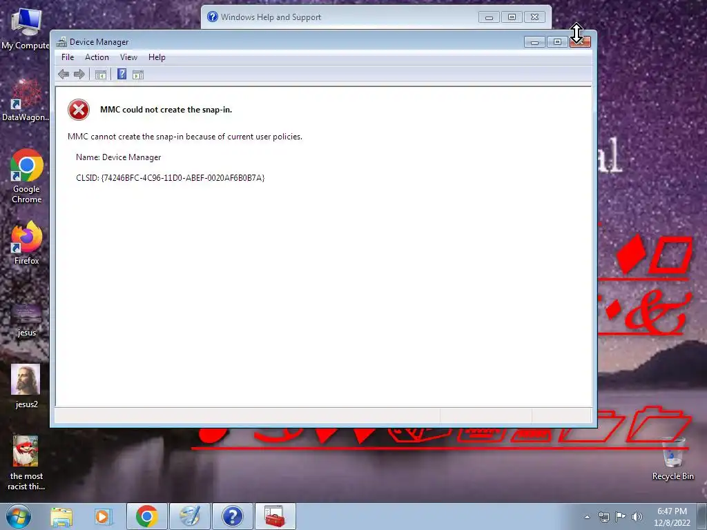Click the Device Manager toolbox taskbar button
The image size is (707, 530).
click(x=275, y=516)
